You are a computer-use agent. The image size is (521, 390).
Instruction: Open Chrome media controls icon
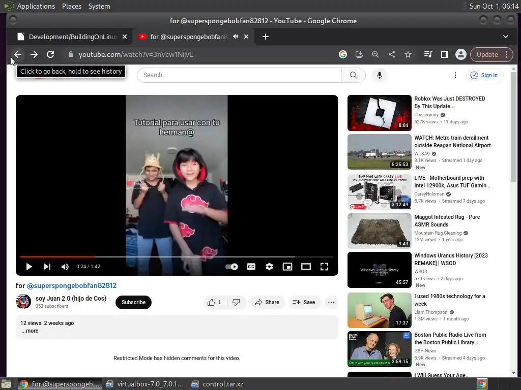coord(428,54)
